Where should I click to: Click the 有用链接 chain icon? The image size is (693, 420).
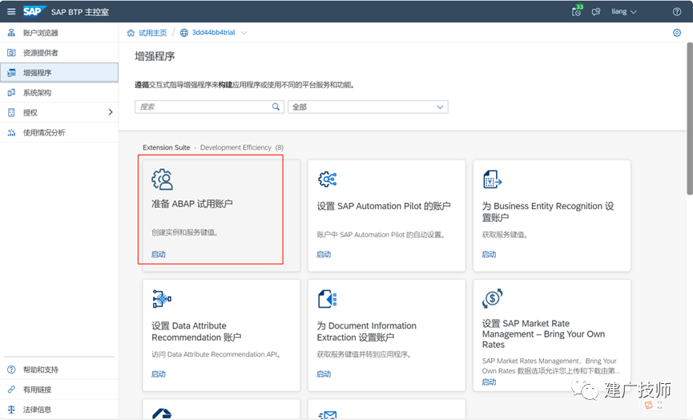click(x=11, y=390)
